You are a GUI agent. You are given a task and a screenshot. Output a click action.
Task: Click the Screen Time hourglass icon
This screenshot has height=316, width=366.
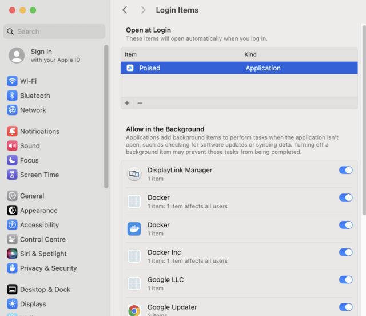(x=12, y=175)
